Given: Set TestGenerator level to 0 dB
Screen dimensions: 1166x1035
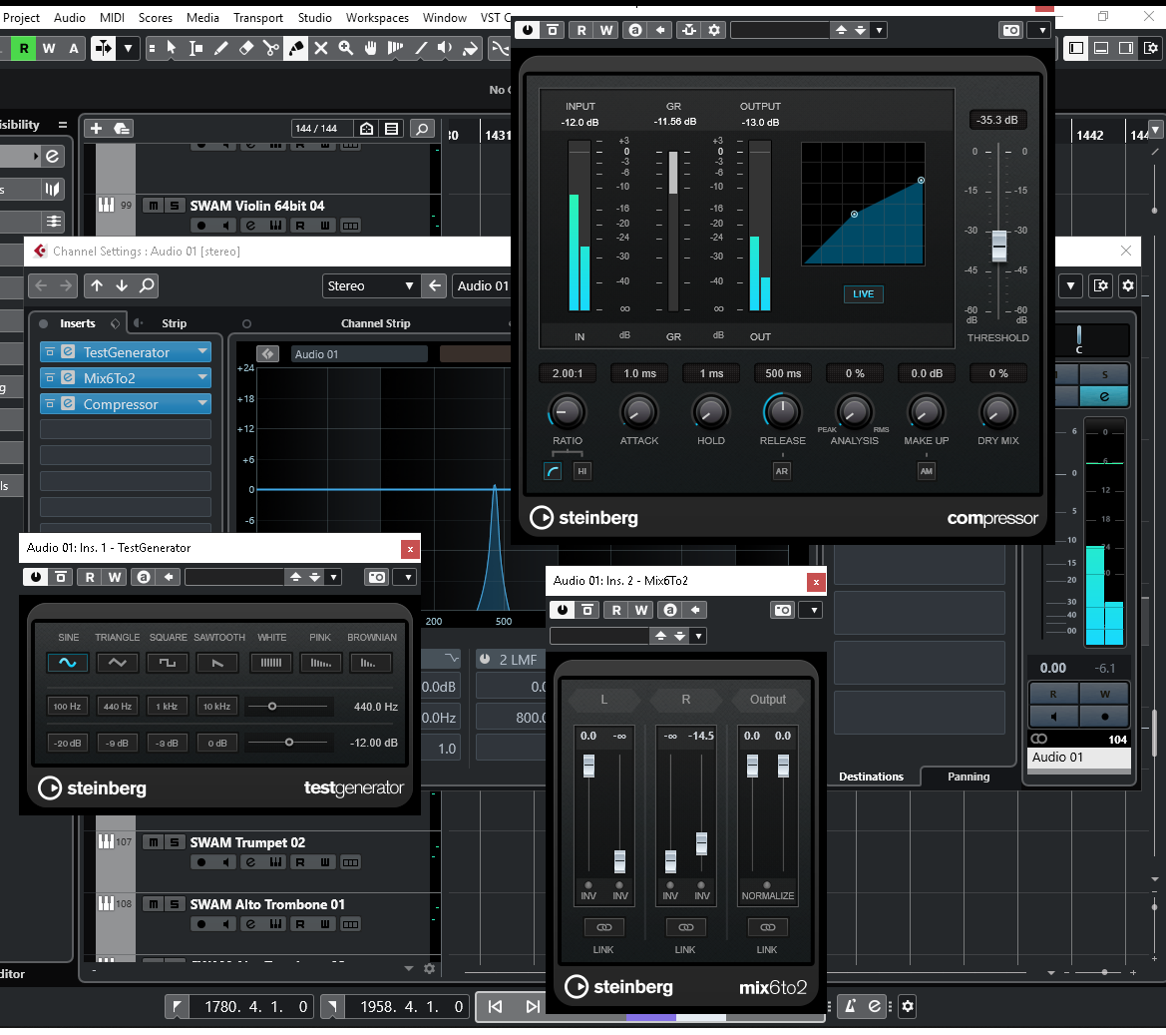Looking at the screenshot, I should (217, 743).
